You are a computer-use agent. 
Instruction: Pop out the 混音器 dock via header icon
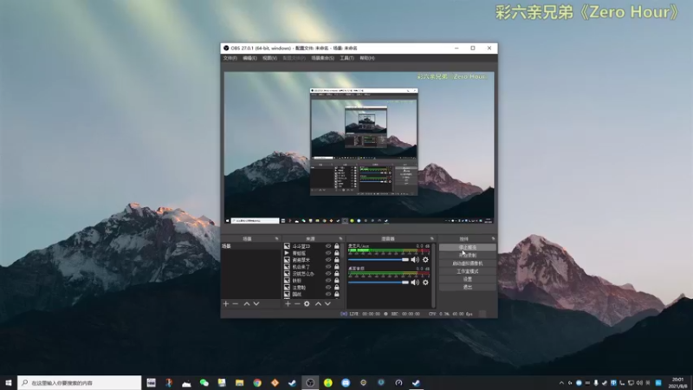431,239
